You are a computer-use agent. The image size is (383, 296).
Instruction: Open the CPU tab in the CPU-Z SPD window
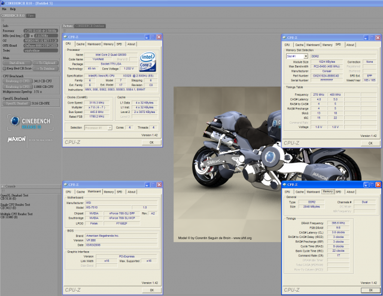click(287, 45)
